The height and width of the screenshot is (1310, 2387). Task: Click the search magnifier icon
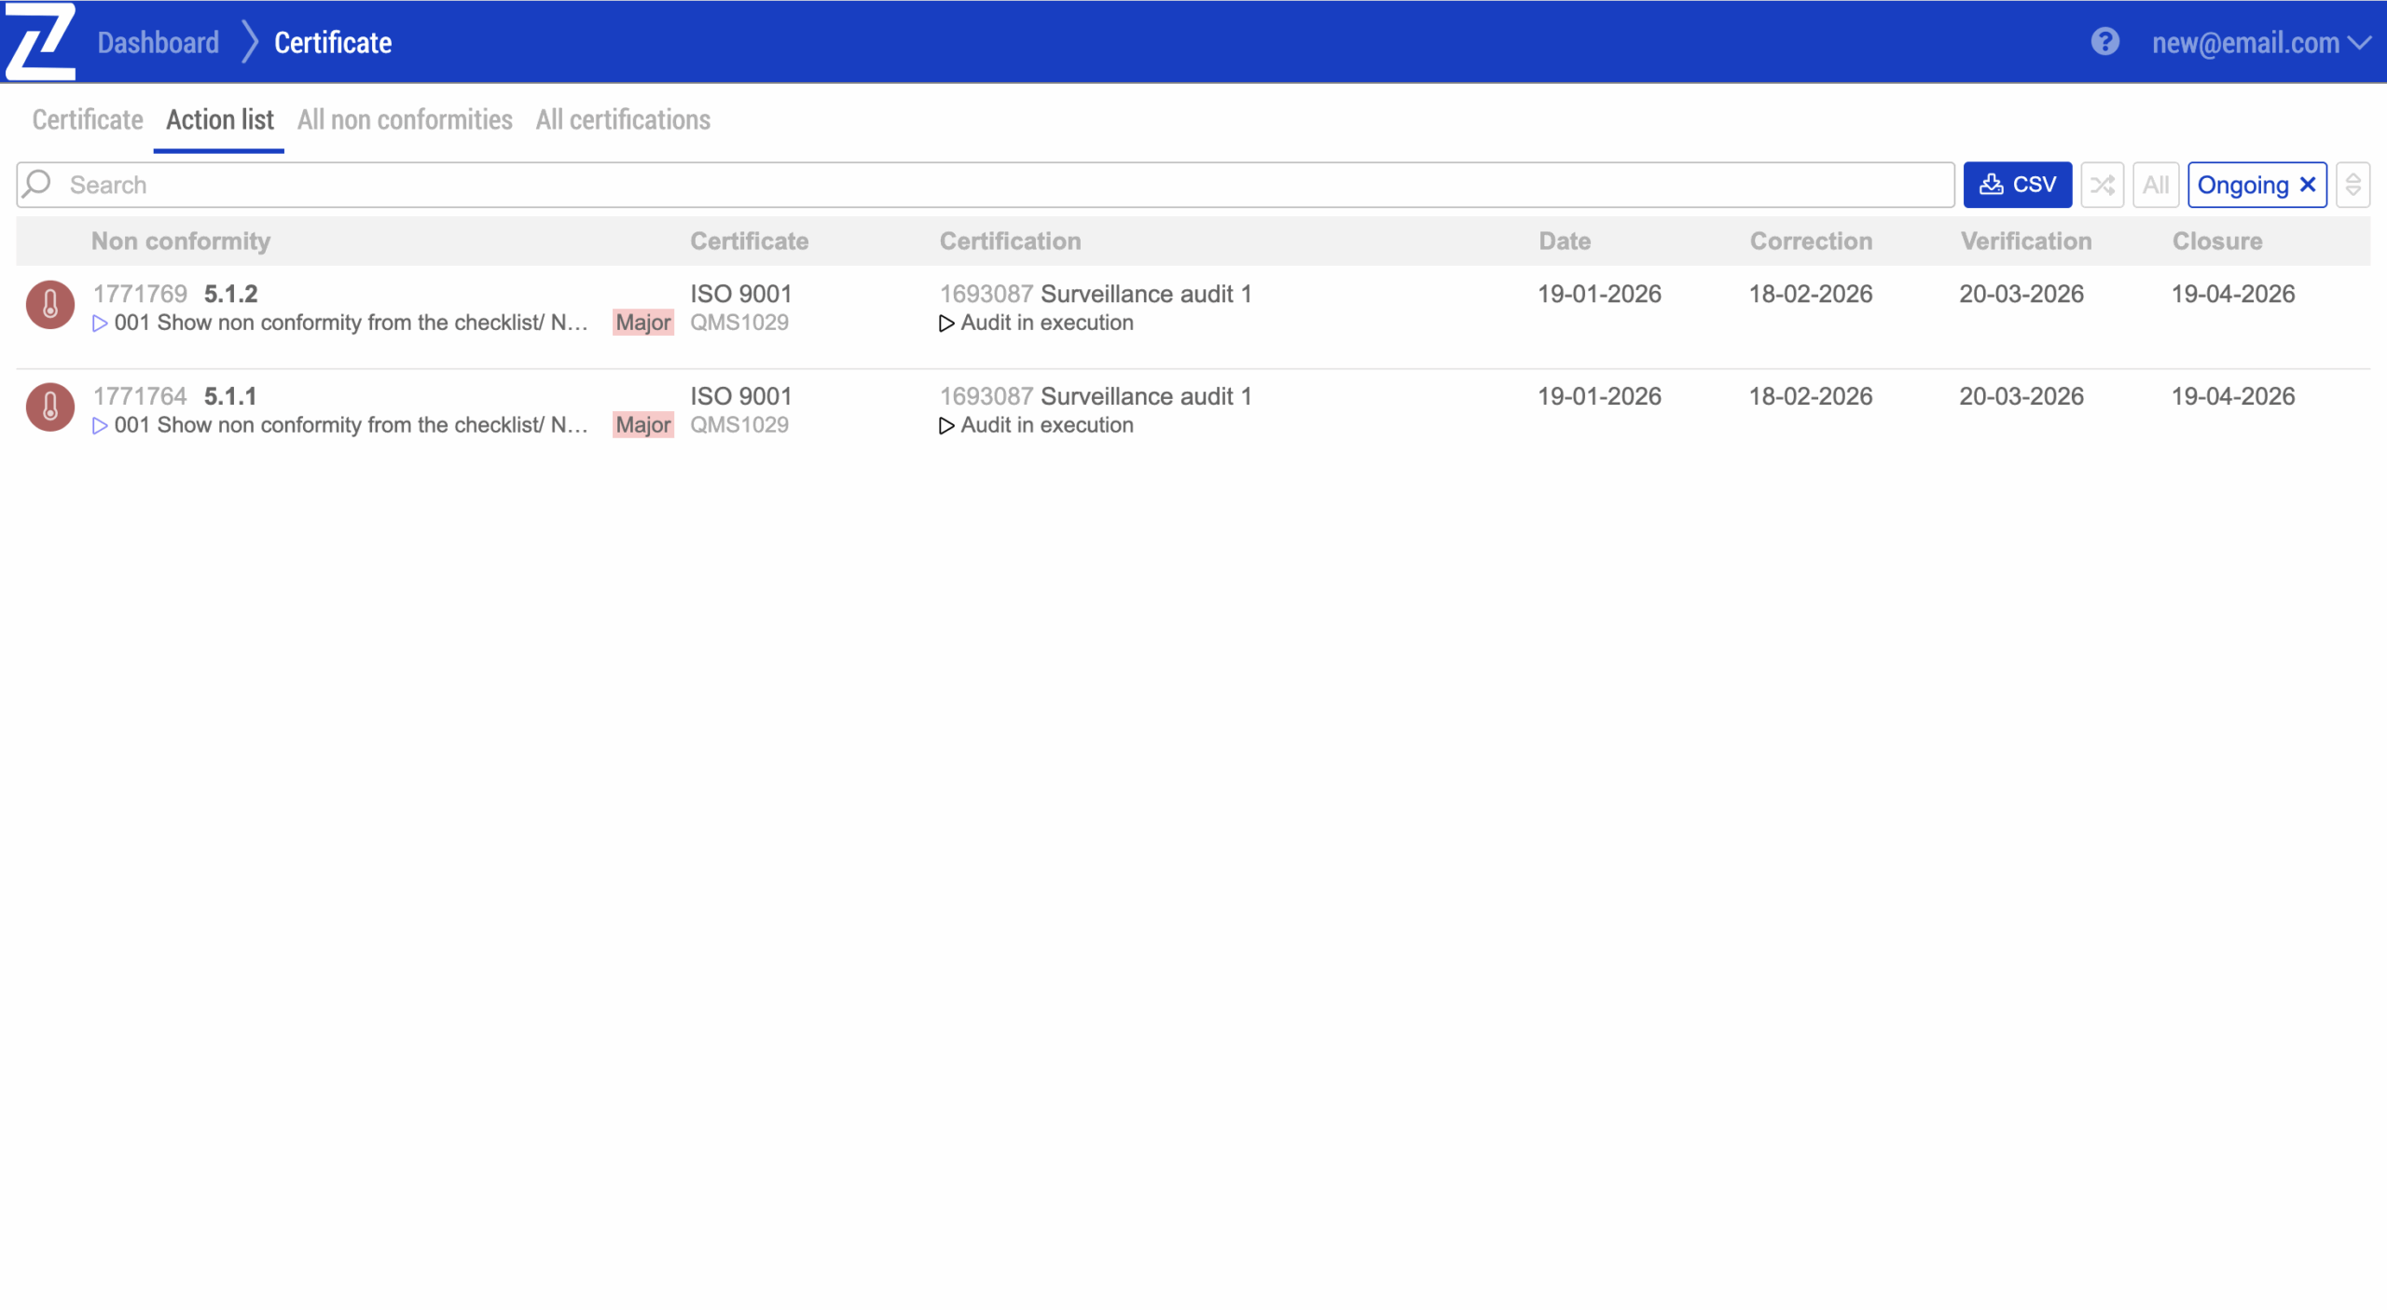click(x=38, y=184)
